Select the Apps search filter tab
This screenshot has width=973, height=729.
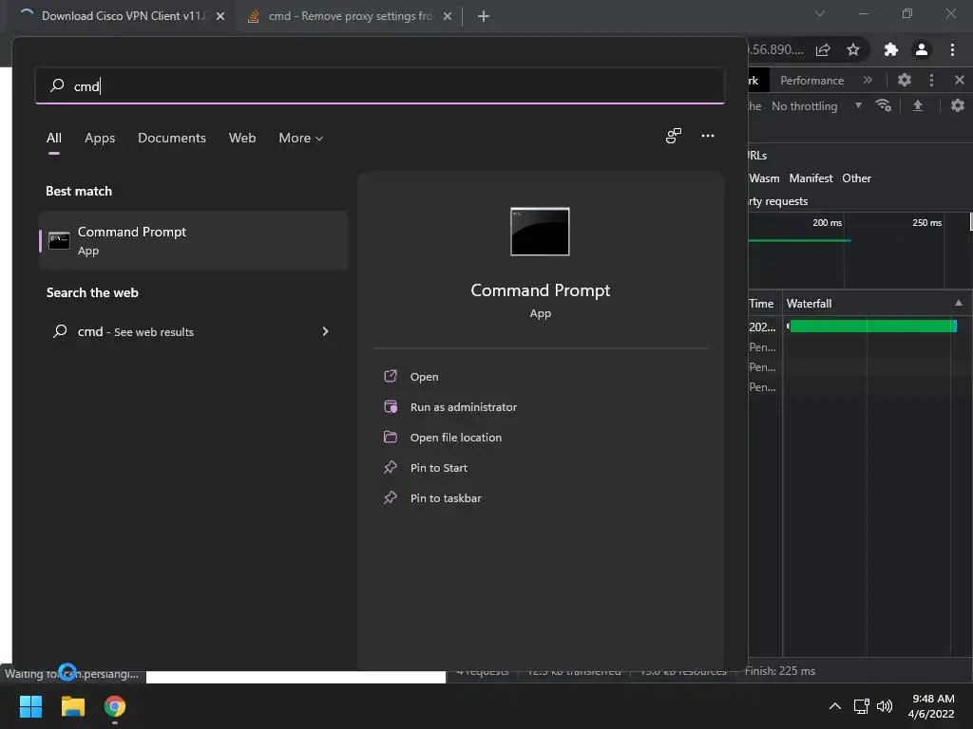pyautogui.click(x=100, y=138)
